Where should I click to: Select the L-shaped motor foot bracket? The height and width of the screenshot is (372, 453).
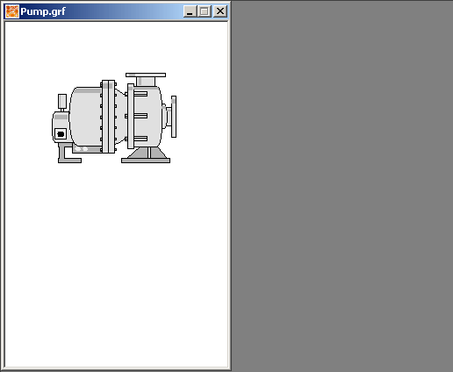[68, 153]
